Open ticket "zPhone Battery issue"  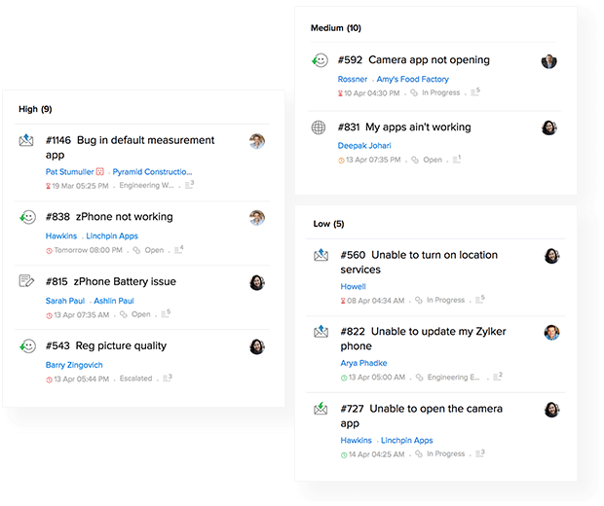[110, 281]
